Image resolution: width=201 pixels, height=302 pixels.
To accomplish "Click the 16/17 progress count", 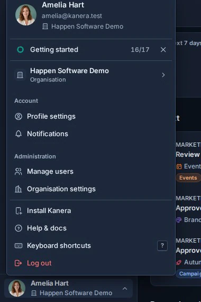I will [x=140, y=50].
